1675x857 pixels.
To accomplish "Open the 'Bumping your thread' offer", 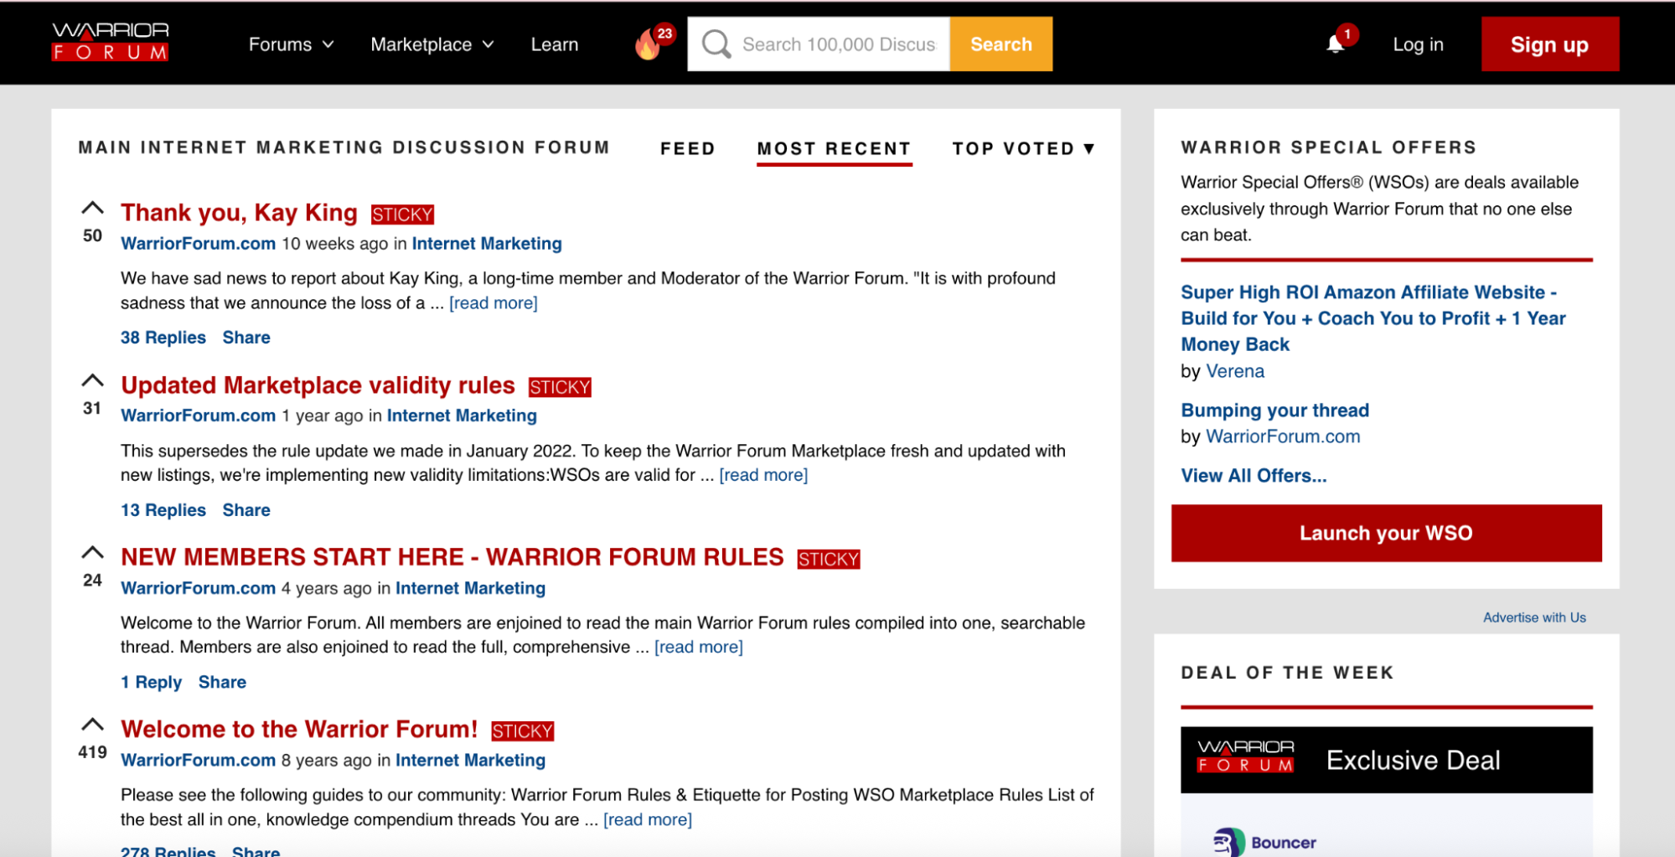I will click(1274, 410).
